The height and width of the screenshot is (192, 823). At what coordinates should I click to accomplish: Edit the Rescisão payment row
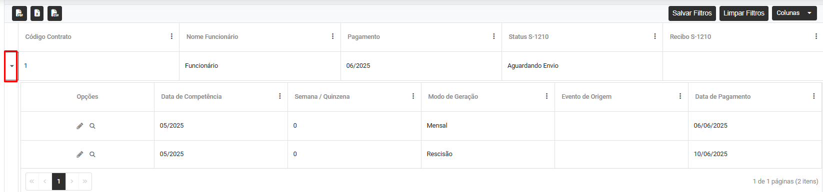click(x=79, y=154)
